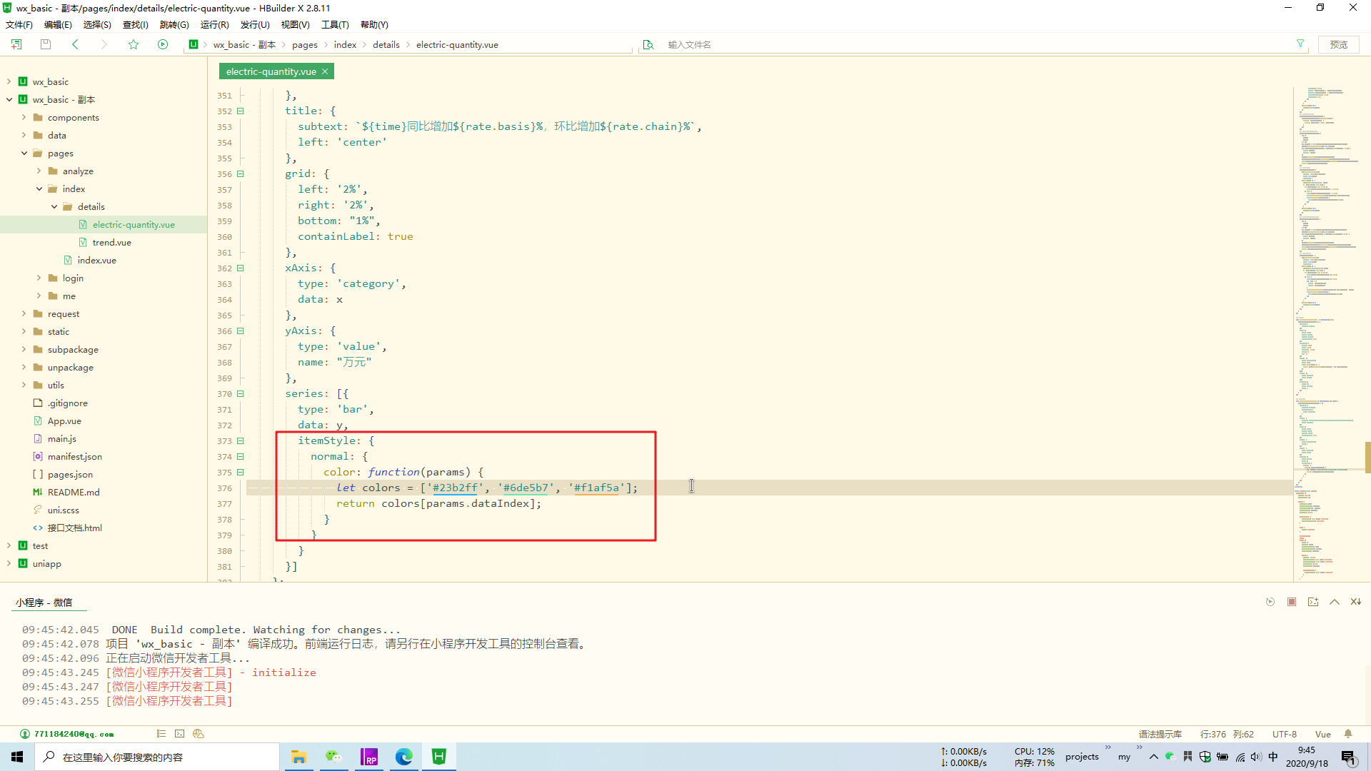Click the save file toolbar icon
Viewport: 1371px width, 771px height.
[46, 44]
